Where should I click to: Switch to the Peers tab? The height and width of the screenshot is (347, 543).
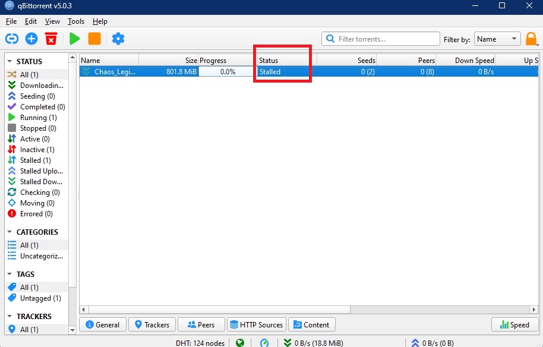coord(201,325)
